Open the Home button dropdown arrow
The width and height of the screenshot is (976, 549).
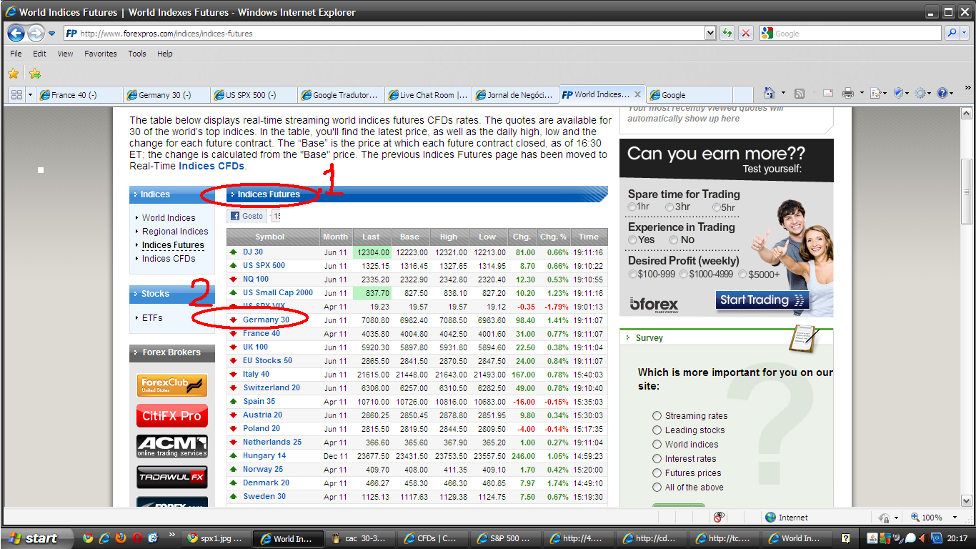[x=783, y=93]
